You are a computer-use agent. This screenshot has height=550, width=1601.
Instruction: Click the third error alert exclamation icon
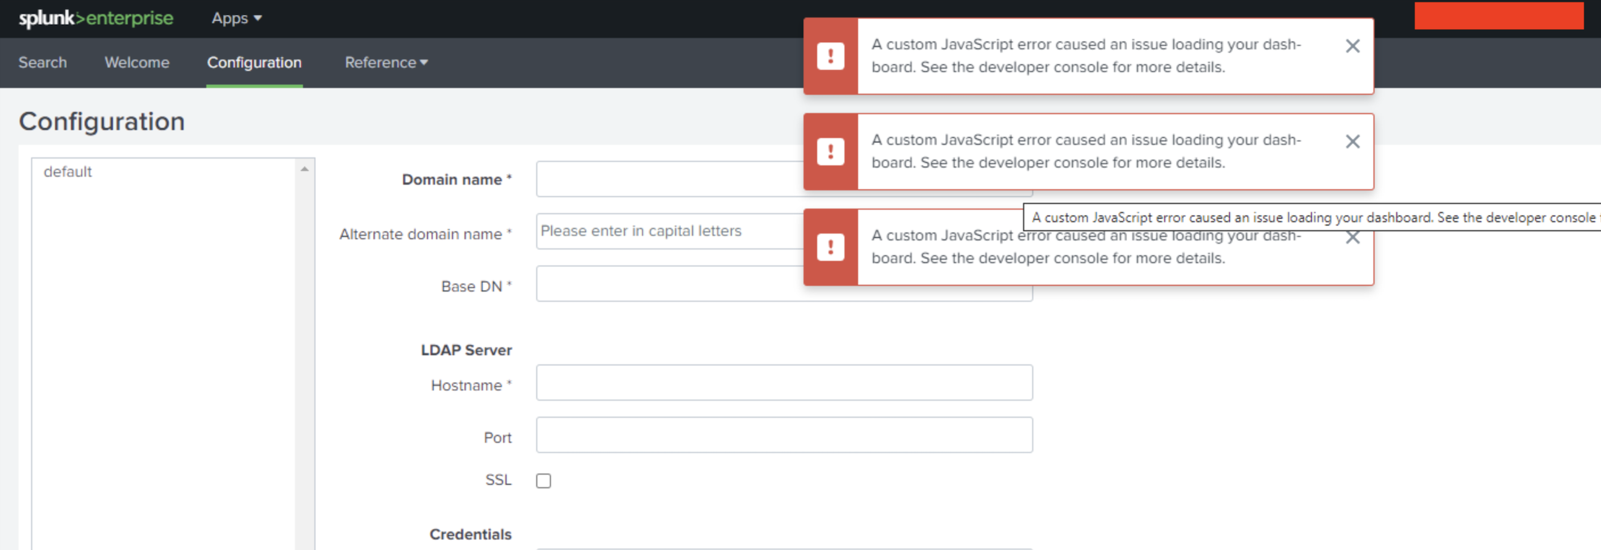coord(830,247)
